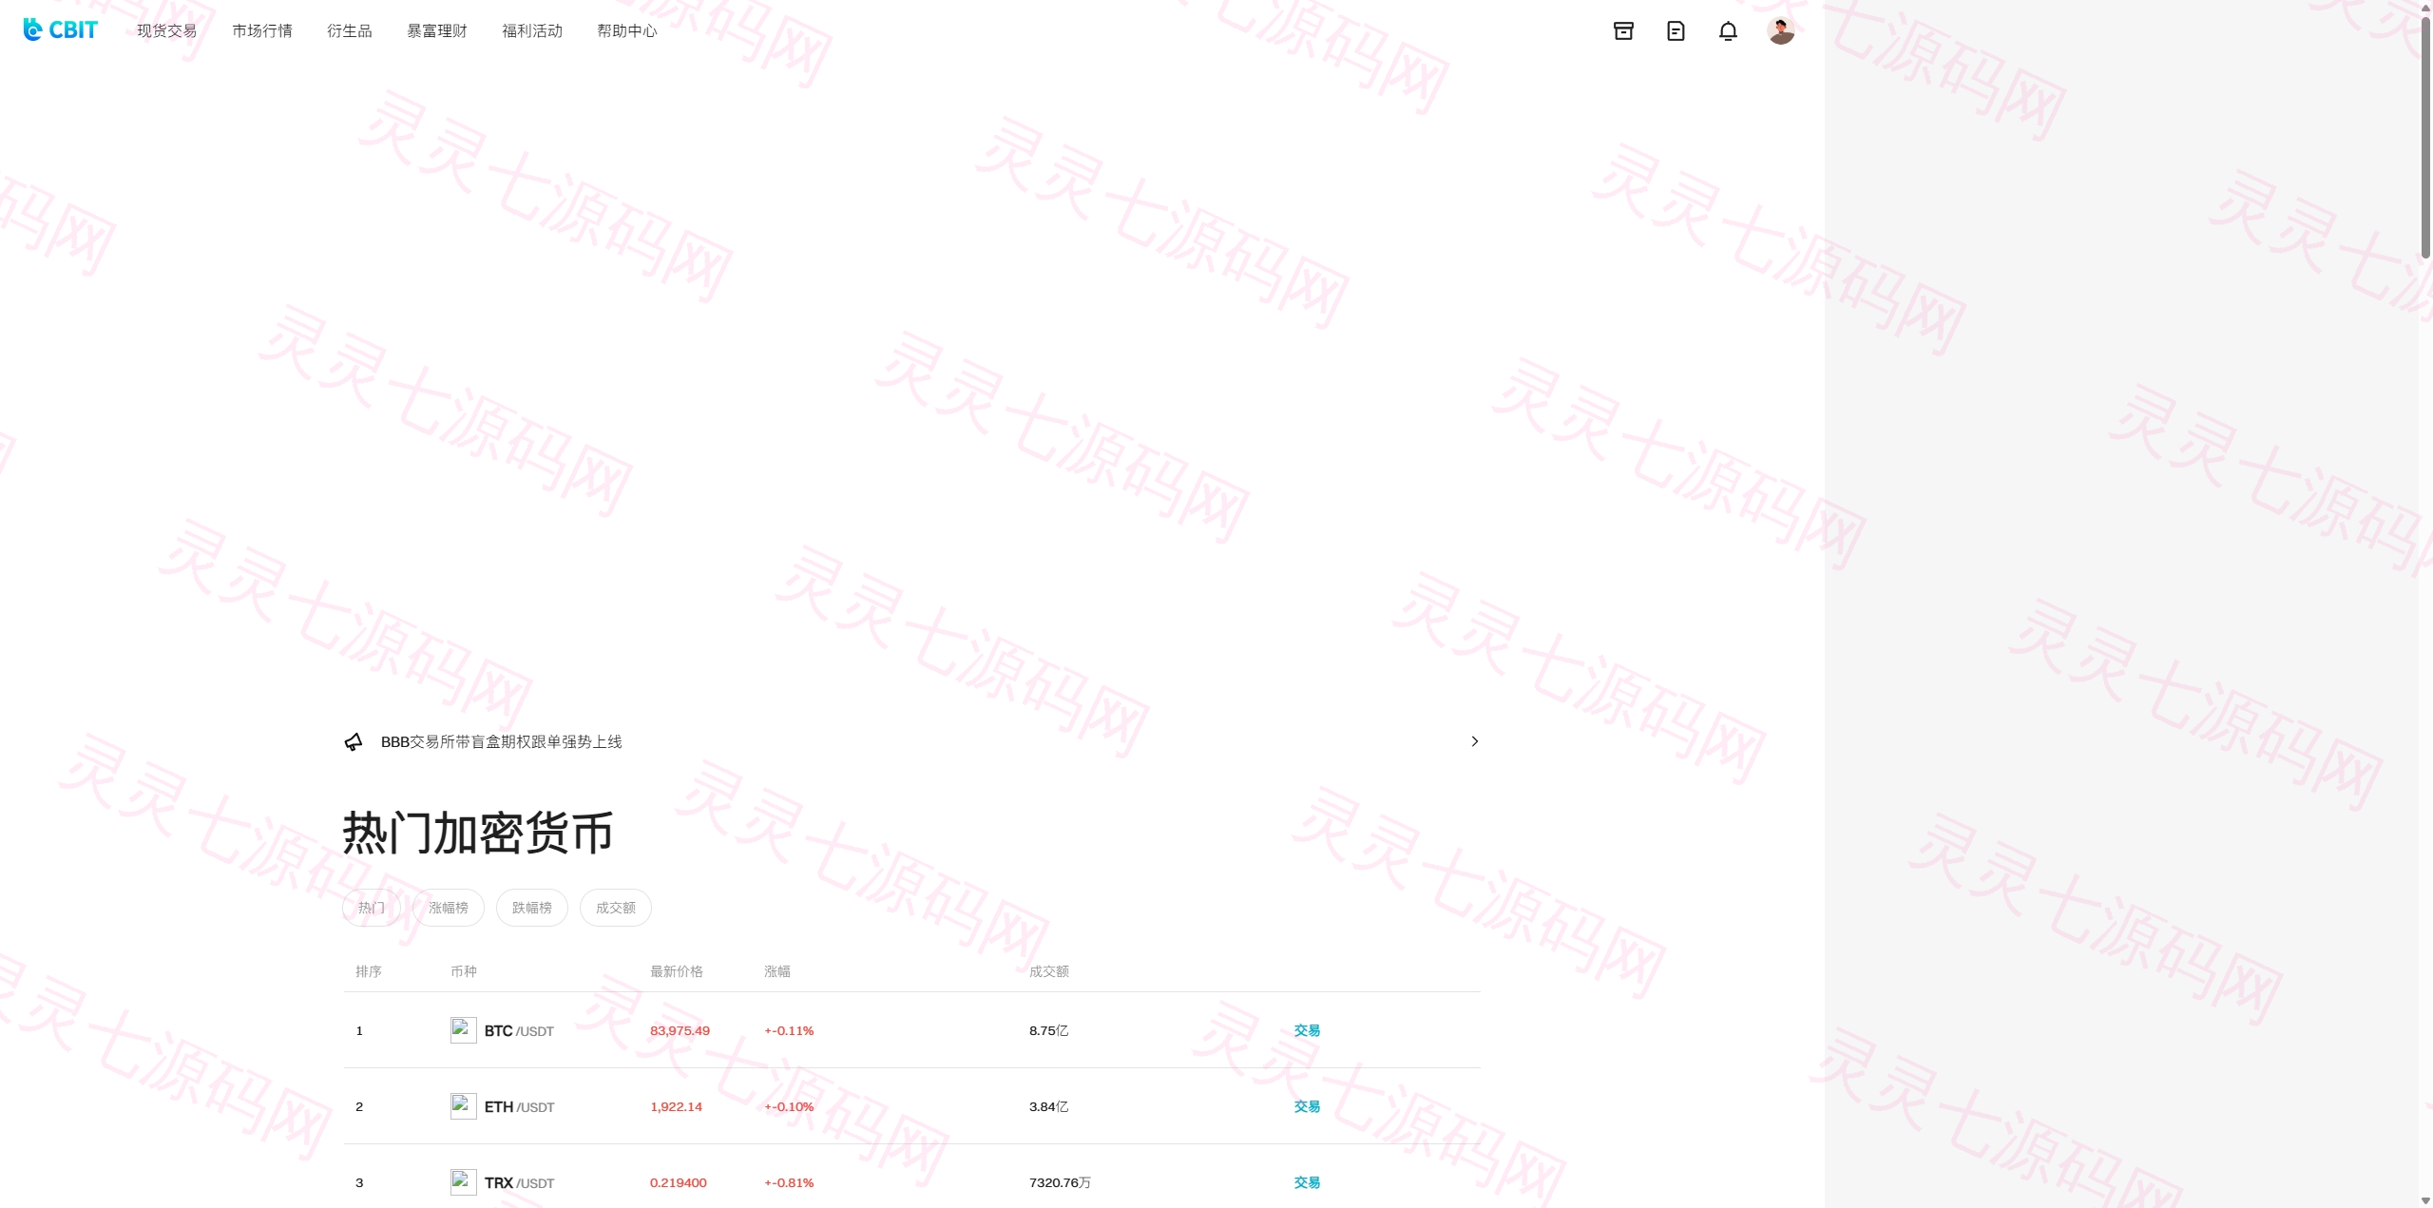This screenshot has width=2433, height=1208.
Task: Open the notifications bell
Action: [1728, 30]
